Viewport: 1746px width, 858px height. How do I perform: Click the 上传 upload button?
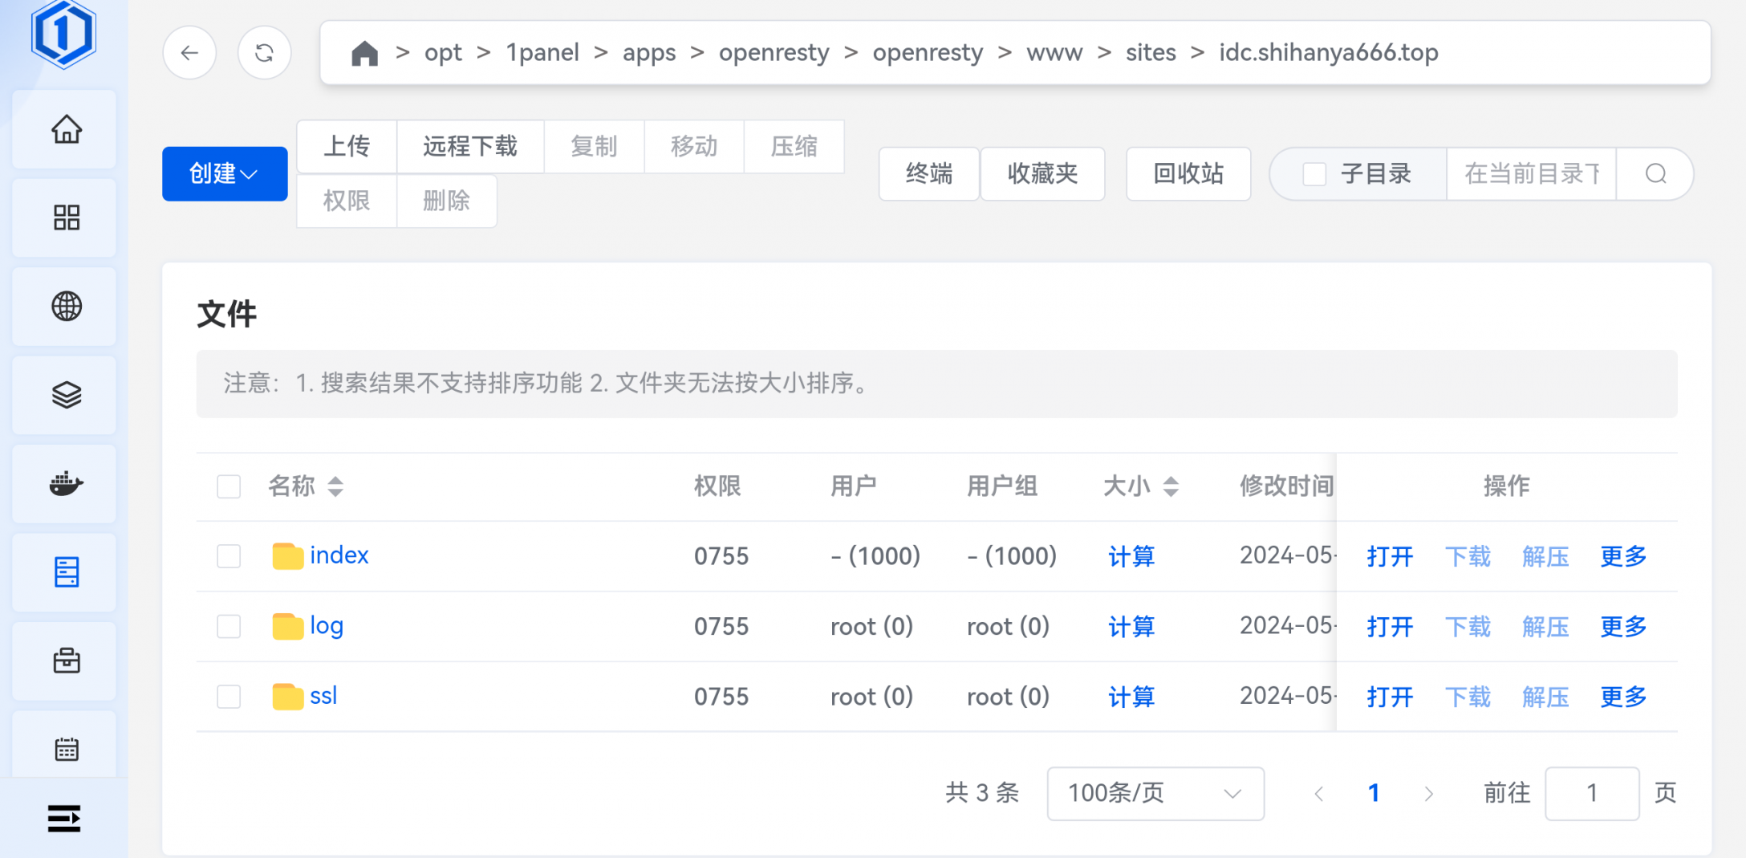click(347, 146)
